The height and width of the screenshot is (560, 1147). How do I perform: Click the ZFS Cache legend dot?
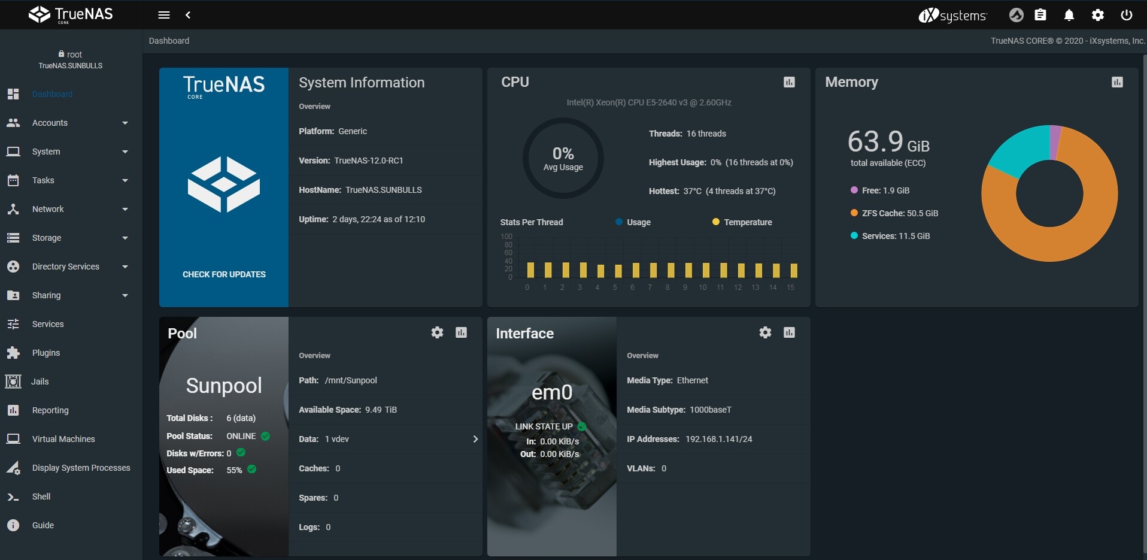pos(854,213)
